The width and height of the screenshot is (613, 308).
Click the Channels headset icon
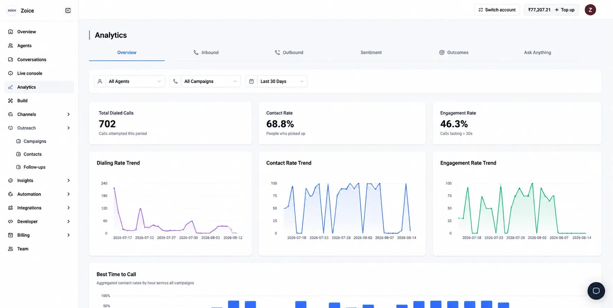[10, 114]
